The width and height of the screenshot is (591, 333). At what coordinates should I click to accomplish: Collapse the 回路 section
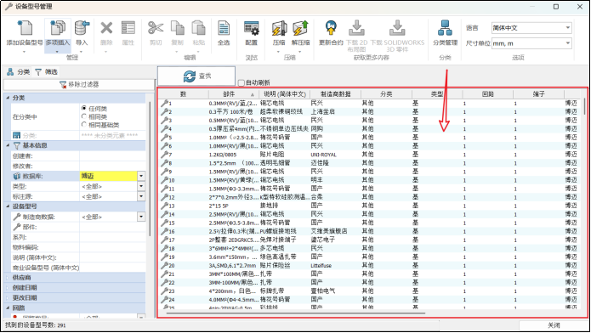pos(8,308)
